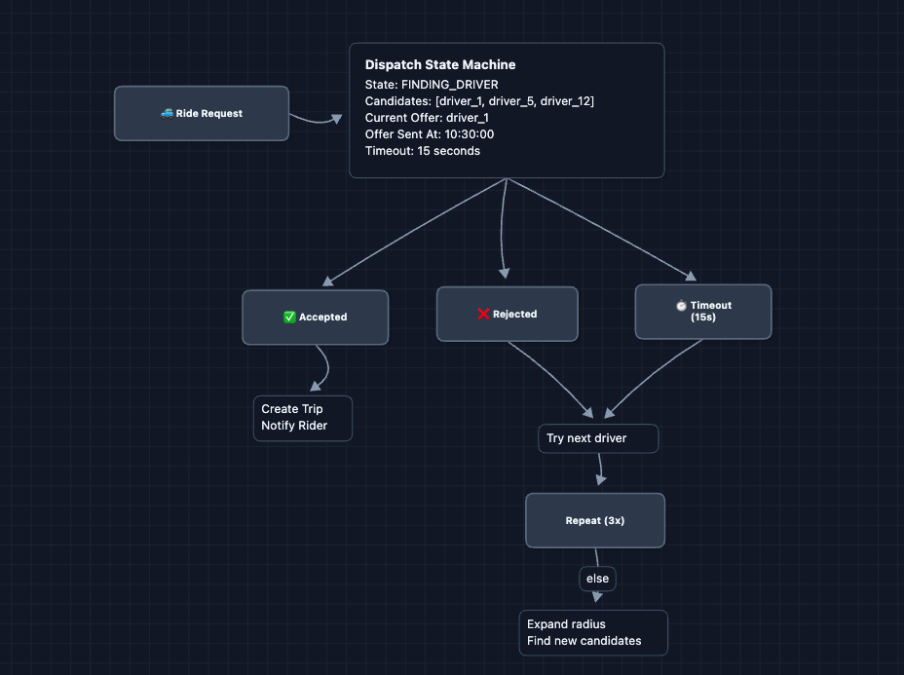Screen dimensions: 904x675
Task: Click the Offer Sent At: 10:30:00 line
Action: click(x=430, y=134)
